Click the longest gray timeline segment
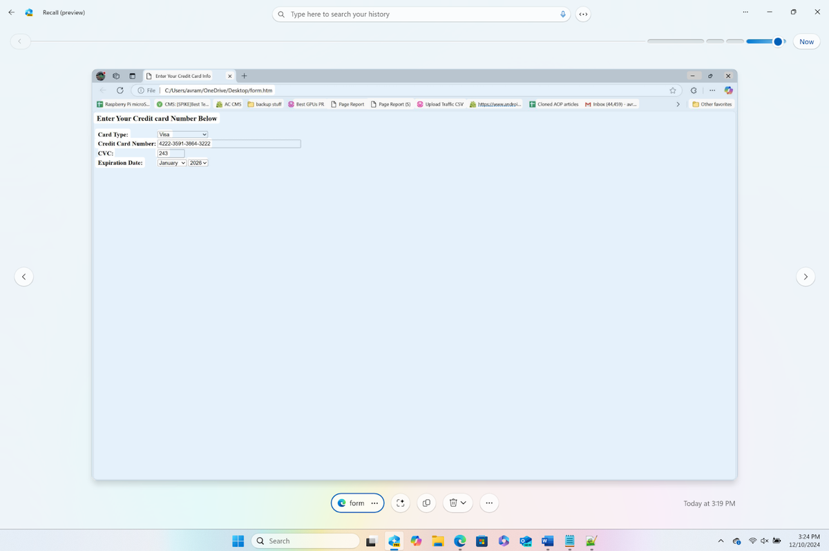The image size is (829, 551). tap(676, 41)
